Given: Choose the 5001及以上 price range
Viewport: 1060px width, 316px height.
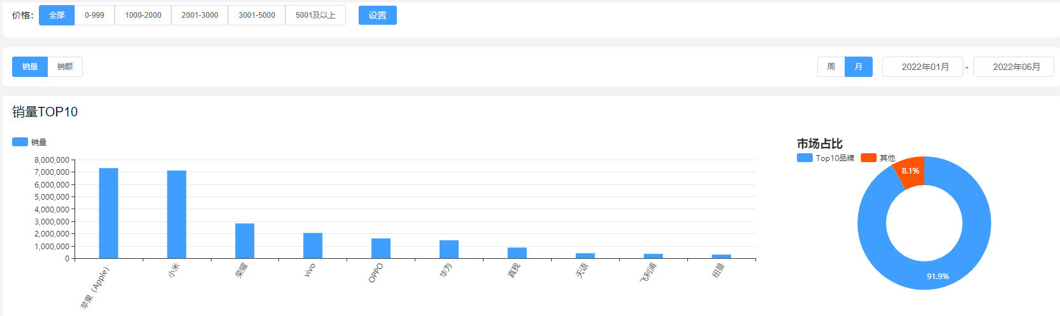Looking at the screenshot, I should click(315, 15).
